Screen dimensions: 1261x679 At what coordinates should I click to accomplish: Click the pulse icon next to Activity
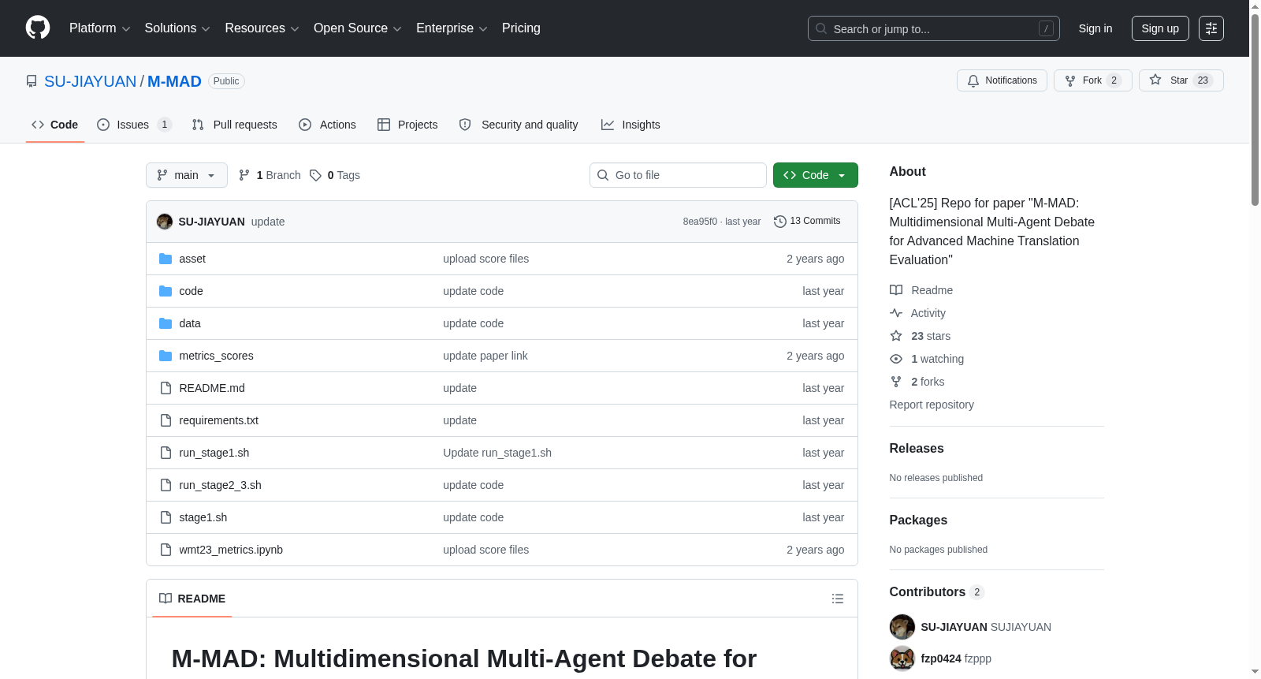pos(896,313)
